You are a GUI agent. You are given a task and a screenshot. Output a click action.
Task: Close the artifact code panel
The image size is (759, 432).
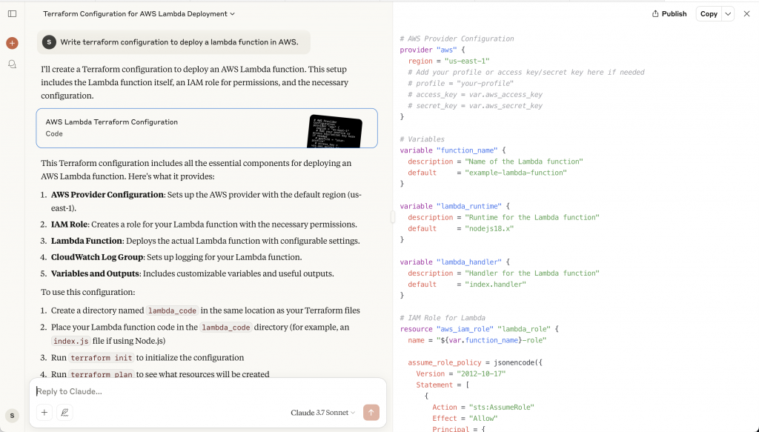[746, 14]
